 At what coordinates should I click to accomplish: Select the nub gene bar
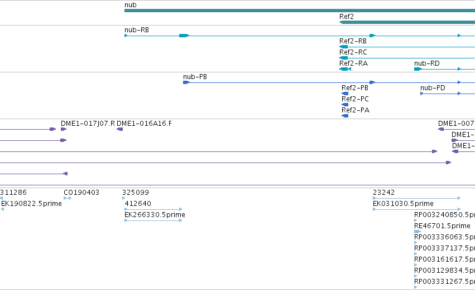coord(300,11)
